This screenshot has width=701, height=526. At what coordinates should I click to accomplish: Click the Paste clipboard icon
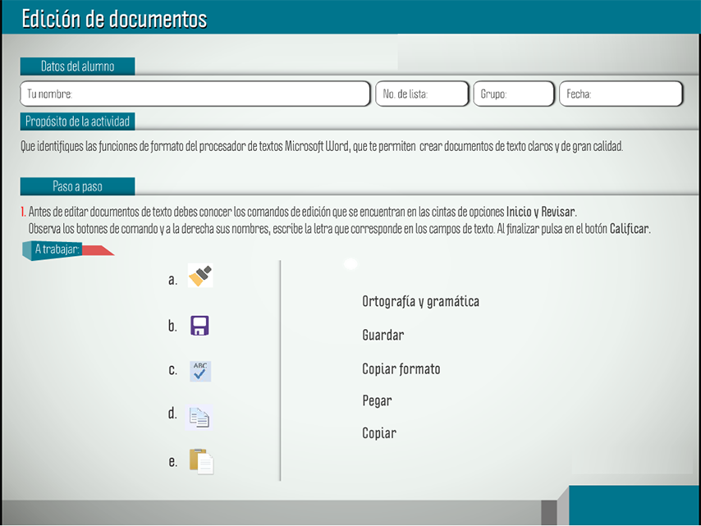[x=200, y=461]
